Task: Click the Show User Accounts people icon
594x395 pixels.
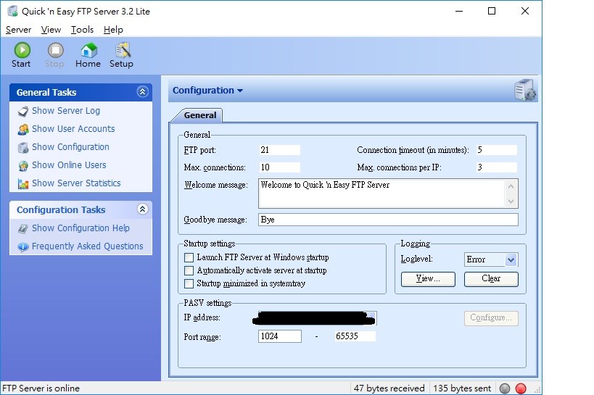Action: 23,130
